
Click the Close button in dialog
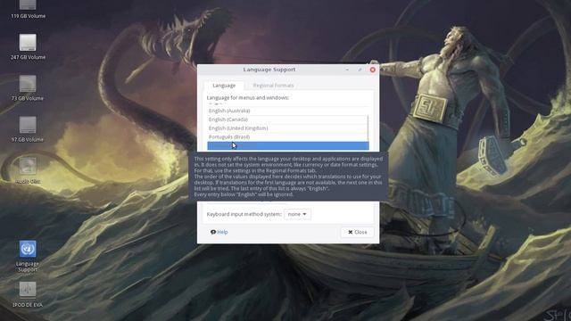coord(357,232)
